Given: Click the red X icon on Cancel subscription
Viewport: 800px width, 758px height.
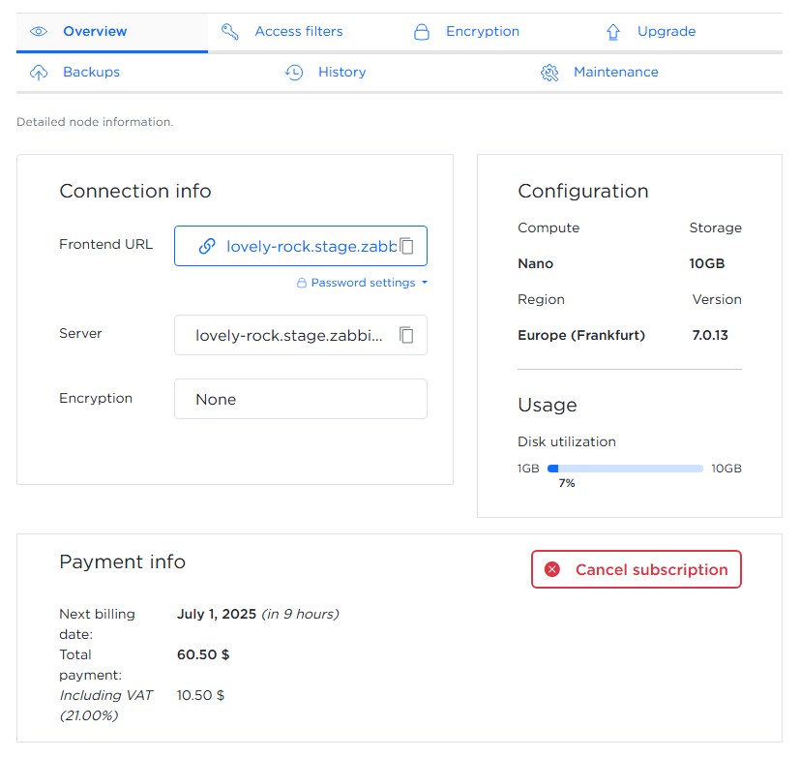Looking at the screenshot, I should 552,569.
